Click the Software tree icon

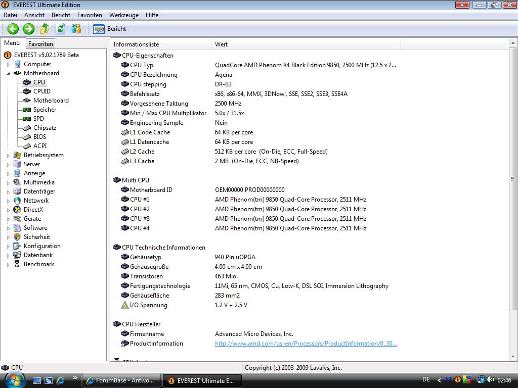coord(17,228)
